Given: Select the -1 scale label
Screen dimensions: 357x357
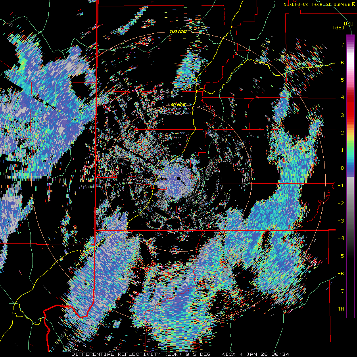Looking at the screenshot, I should point(341,186).
